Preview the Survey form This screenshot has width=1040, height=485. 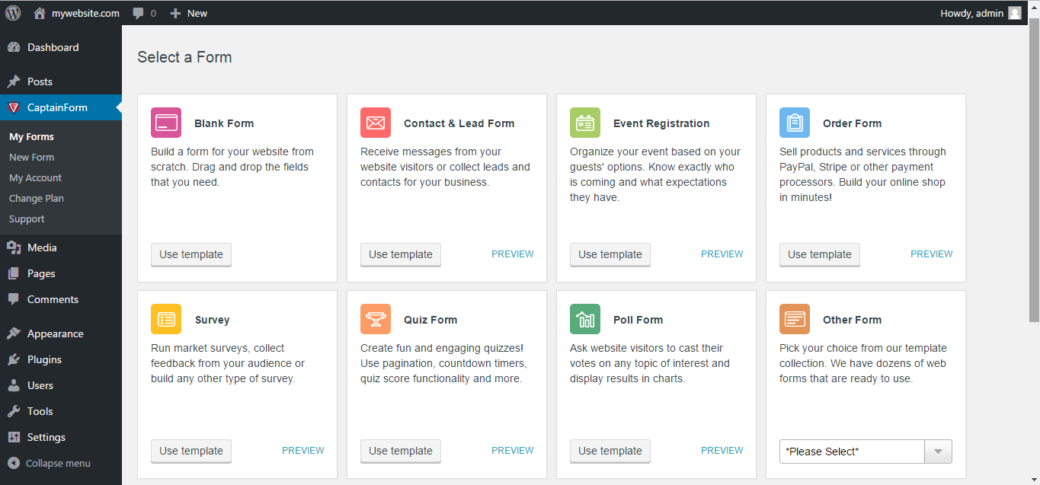[x=303, y=451]
